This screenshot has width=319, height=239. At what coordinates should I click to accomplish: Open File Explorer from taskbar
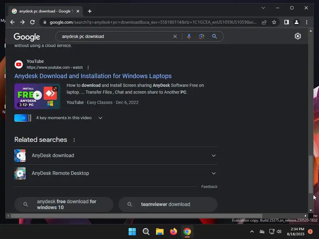160,232
